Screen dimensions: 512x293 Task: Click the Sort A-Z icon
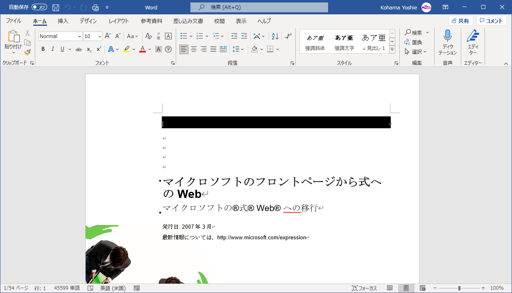[275, 36]
